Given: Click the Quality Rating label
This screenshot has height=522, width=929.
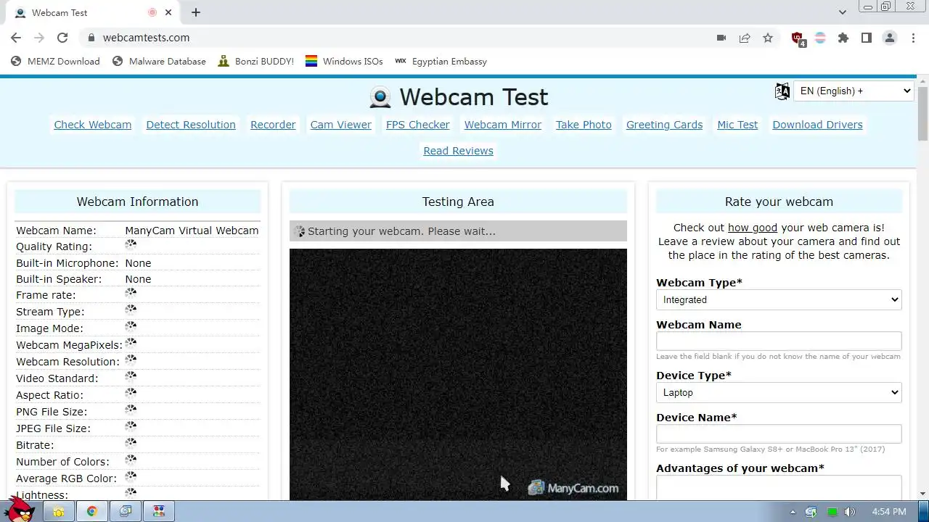Looking at the screenshot, I should coord(54,246).
